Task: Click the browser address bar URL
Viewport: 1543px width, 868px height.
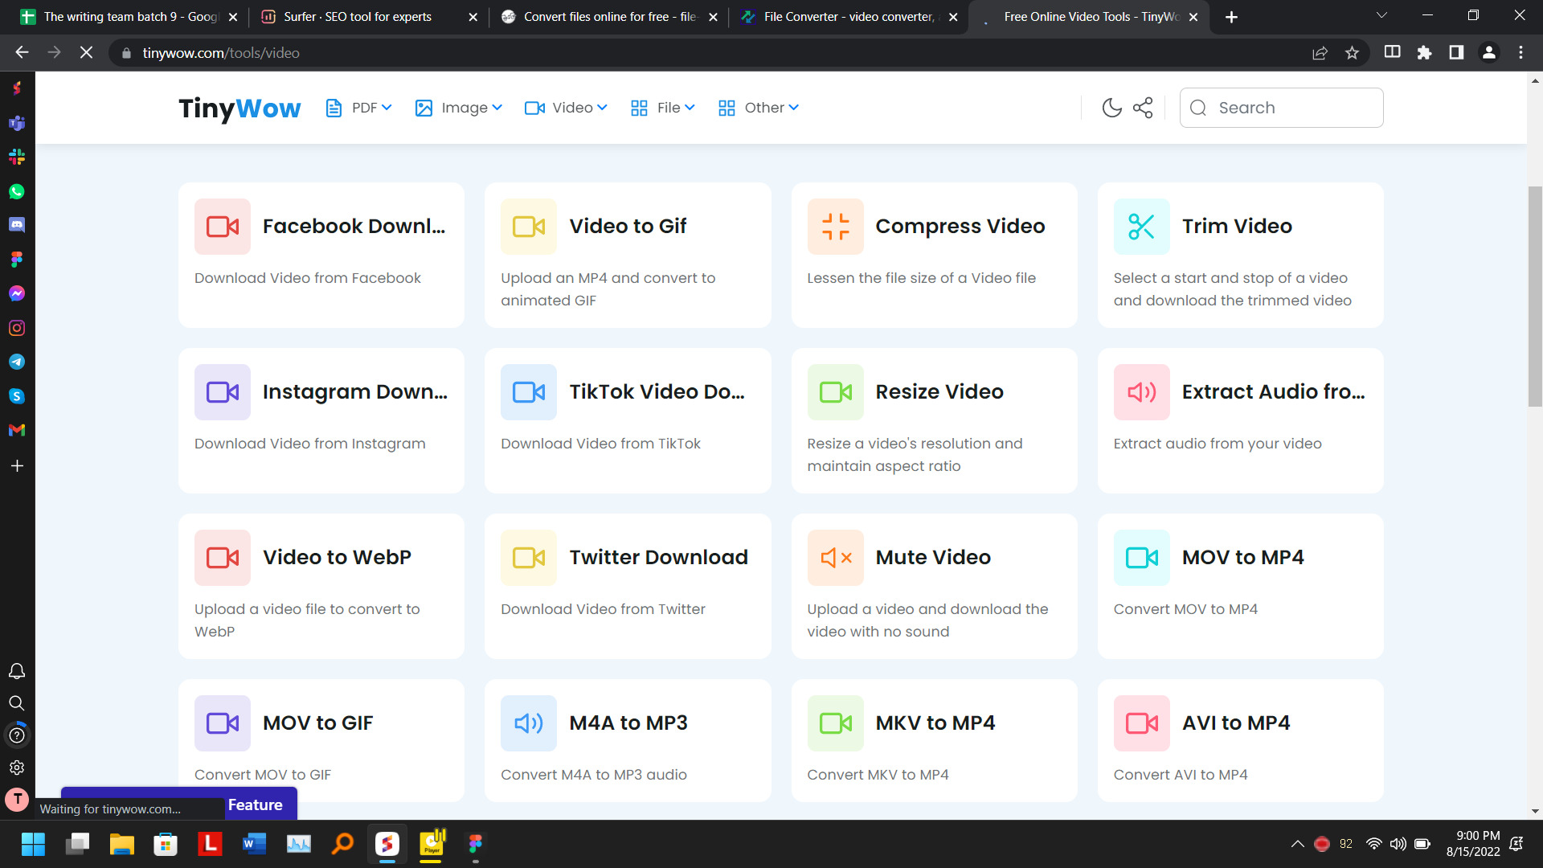Action: click(x=221, y=53)
